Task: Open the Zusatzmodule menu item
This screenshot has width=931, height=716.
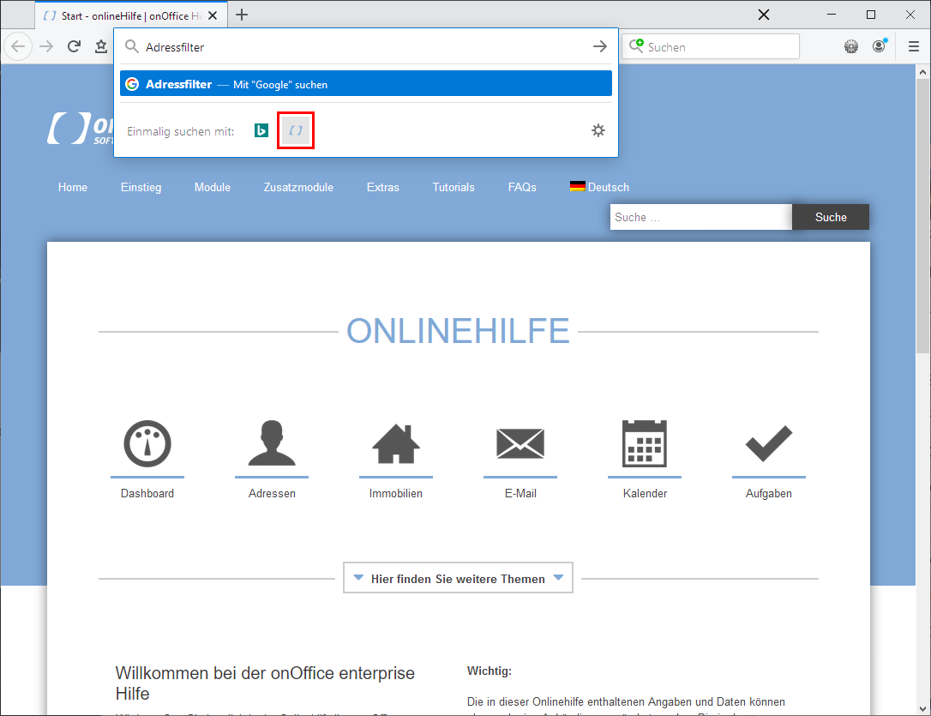Action: [x=298, y=187]
